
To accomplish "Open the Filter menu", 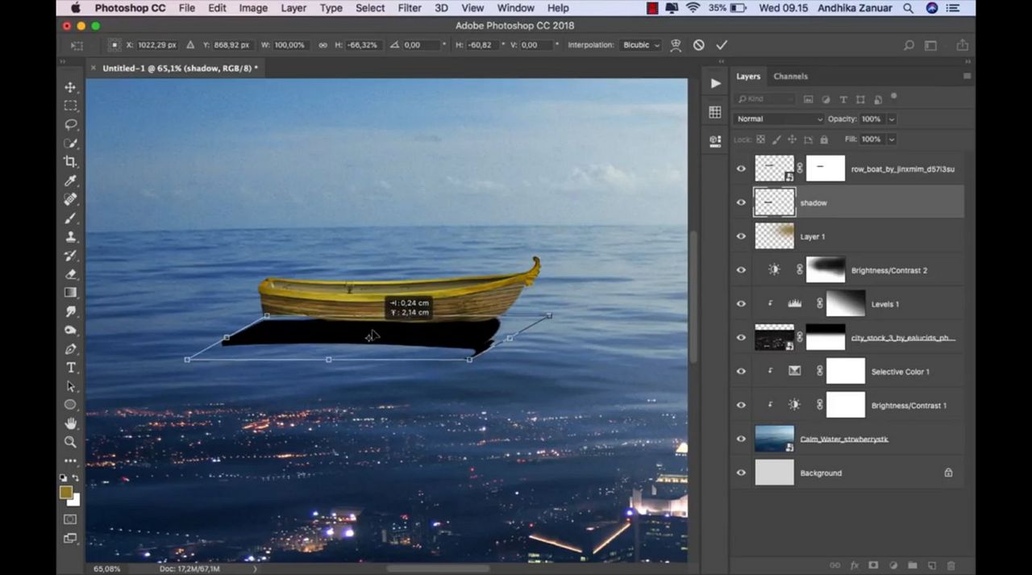I will click(410, 8).
